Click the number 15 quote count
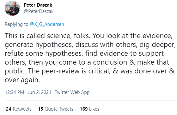The height and width of the screenshot is (115, 177). click(x=40, y=109)
